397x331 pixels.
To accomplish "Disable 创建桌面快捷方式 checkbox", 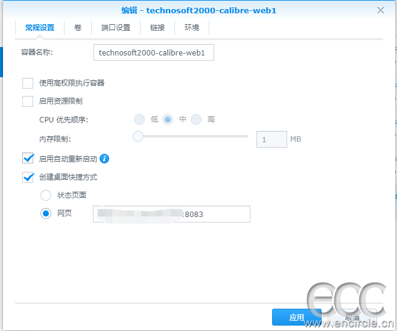I will click(x=28, y=177).
